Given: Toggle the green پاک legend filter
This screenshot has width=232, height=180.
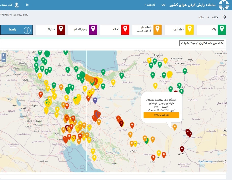Looking at the screenshot, I should (x=211, y=30).
